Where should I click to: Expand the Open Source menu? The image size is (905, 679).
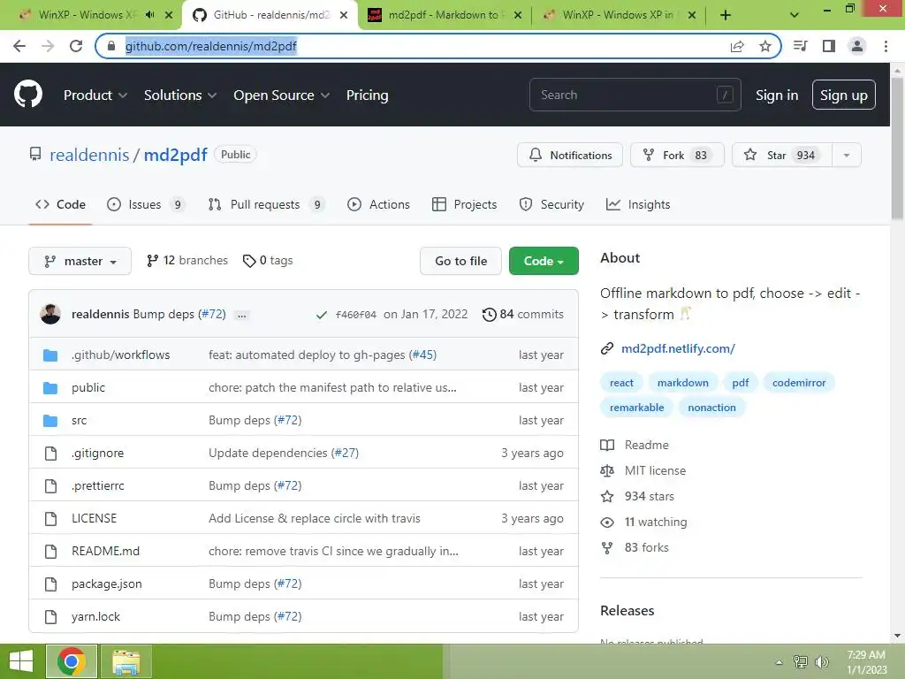coord(282,95)
